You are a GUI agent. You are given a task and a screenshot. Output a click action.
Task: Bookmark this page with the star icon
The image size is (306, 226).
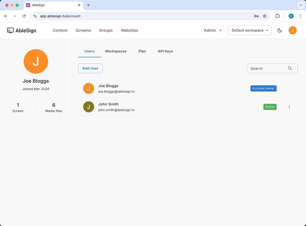pos(264,16)
